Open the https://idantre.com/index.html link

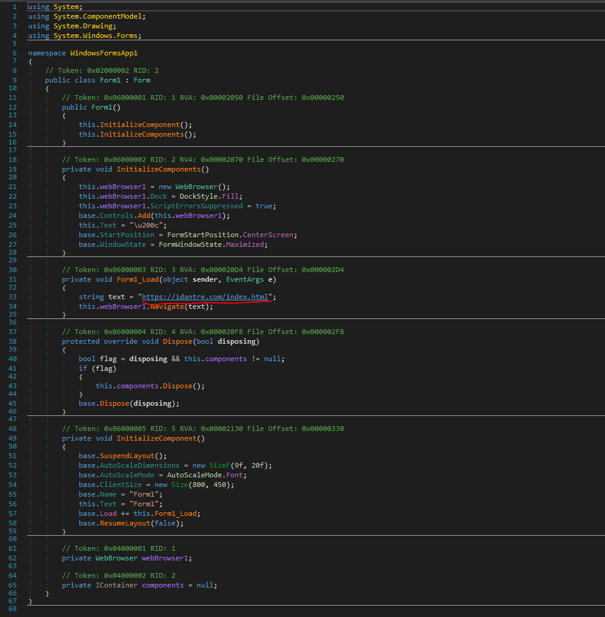(x=204, y=297)
